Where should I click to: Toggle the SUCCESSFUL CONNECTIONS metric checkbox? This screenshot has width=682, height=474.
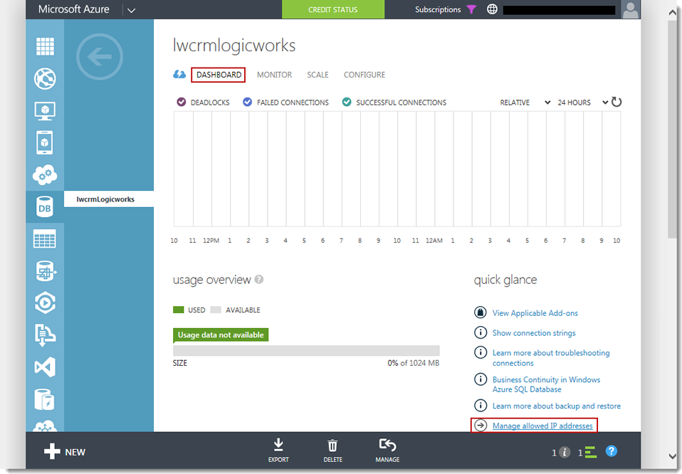coord(347,102)
